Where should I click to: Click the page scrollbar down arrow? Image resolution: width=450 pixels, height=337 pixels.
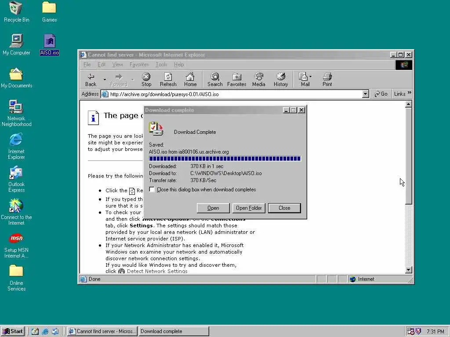408,270
